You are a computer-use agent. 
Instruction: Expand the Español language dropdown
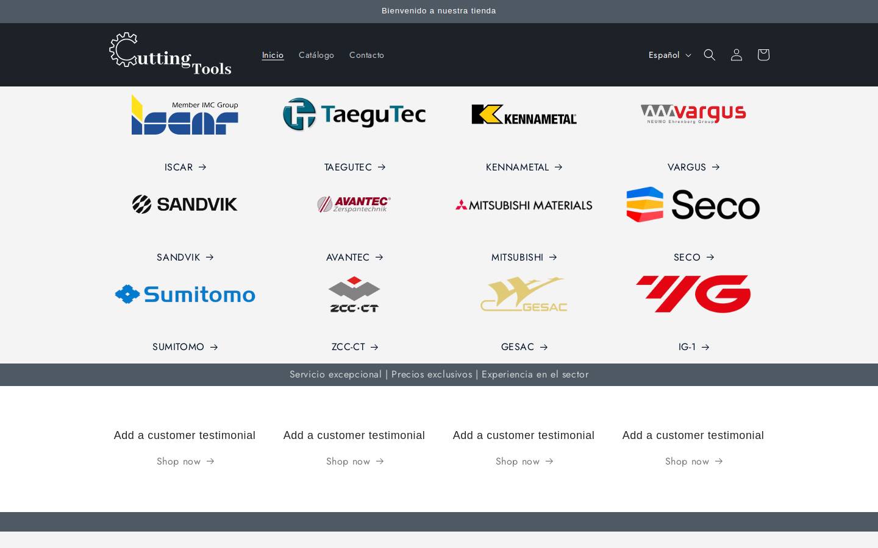(669, 55)
